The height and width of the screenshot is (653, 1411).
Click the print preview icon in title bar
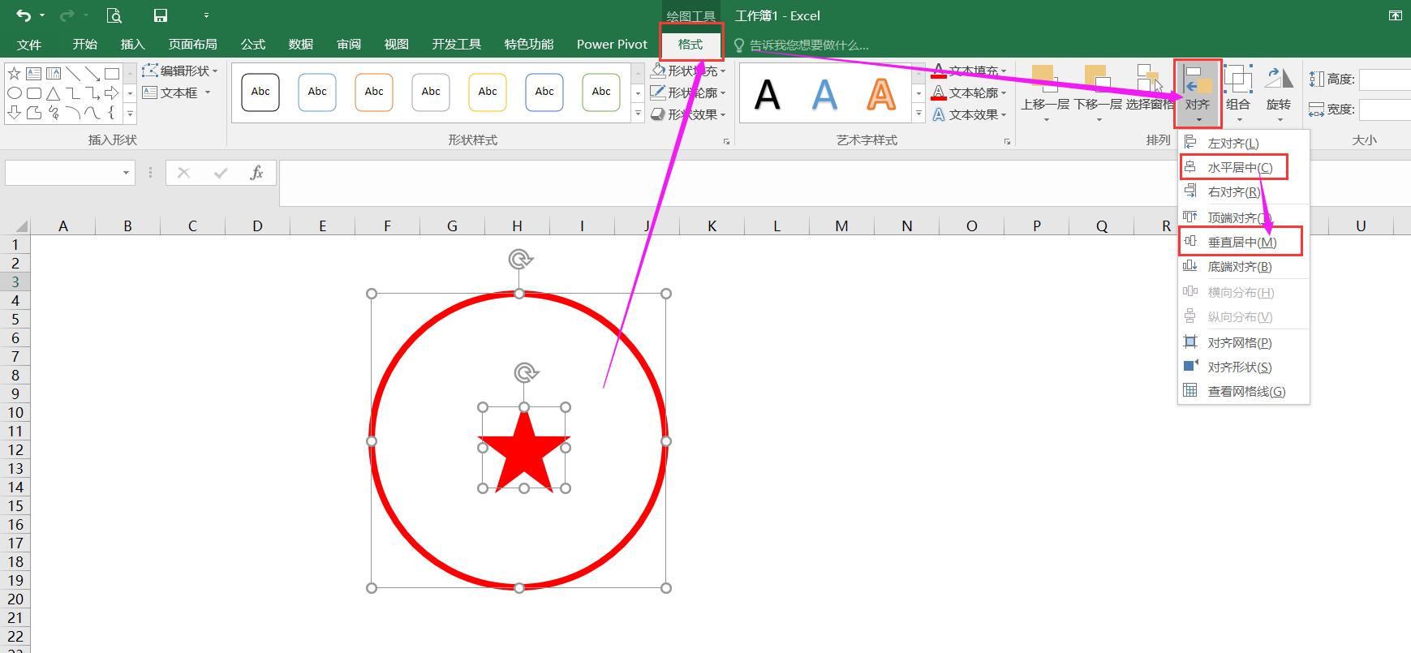(114, 15)
